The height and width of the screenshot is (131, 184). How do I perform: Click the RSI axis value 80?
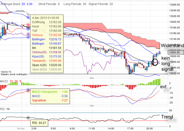[171, 110]
